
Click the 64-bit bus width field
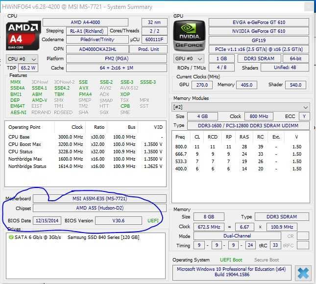point(295,59)
